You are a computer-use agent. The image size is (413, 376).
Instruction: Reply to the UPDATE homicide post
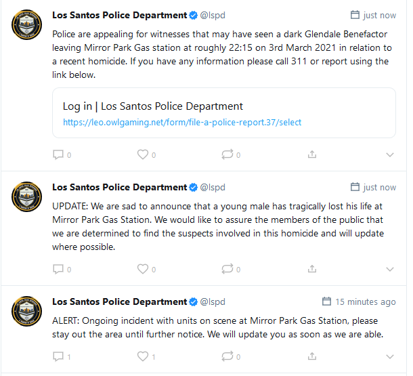pyautogui.click(x=58, y=269)
